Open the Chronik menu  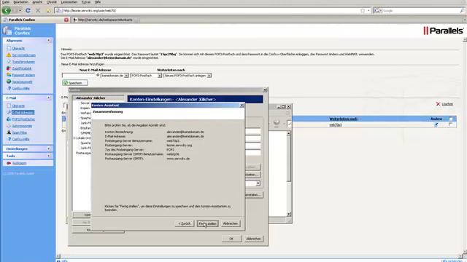[x=52, y=2]
